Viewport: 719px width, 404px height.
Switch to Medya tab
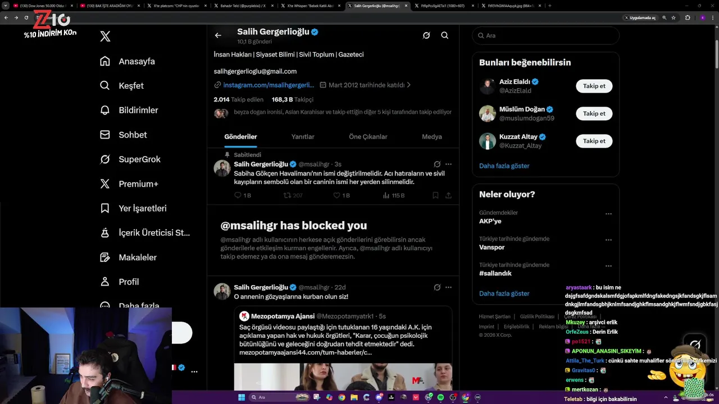coord(431,137)
